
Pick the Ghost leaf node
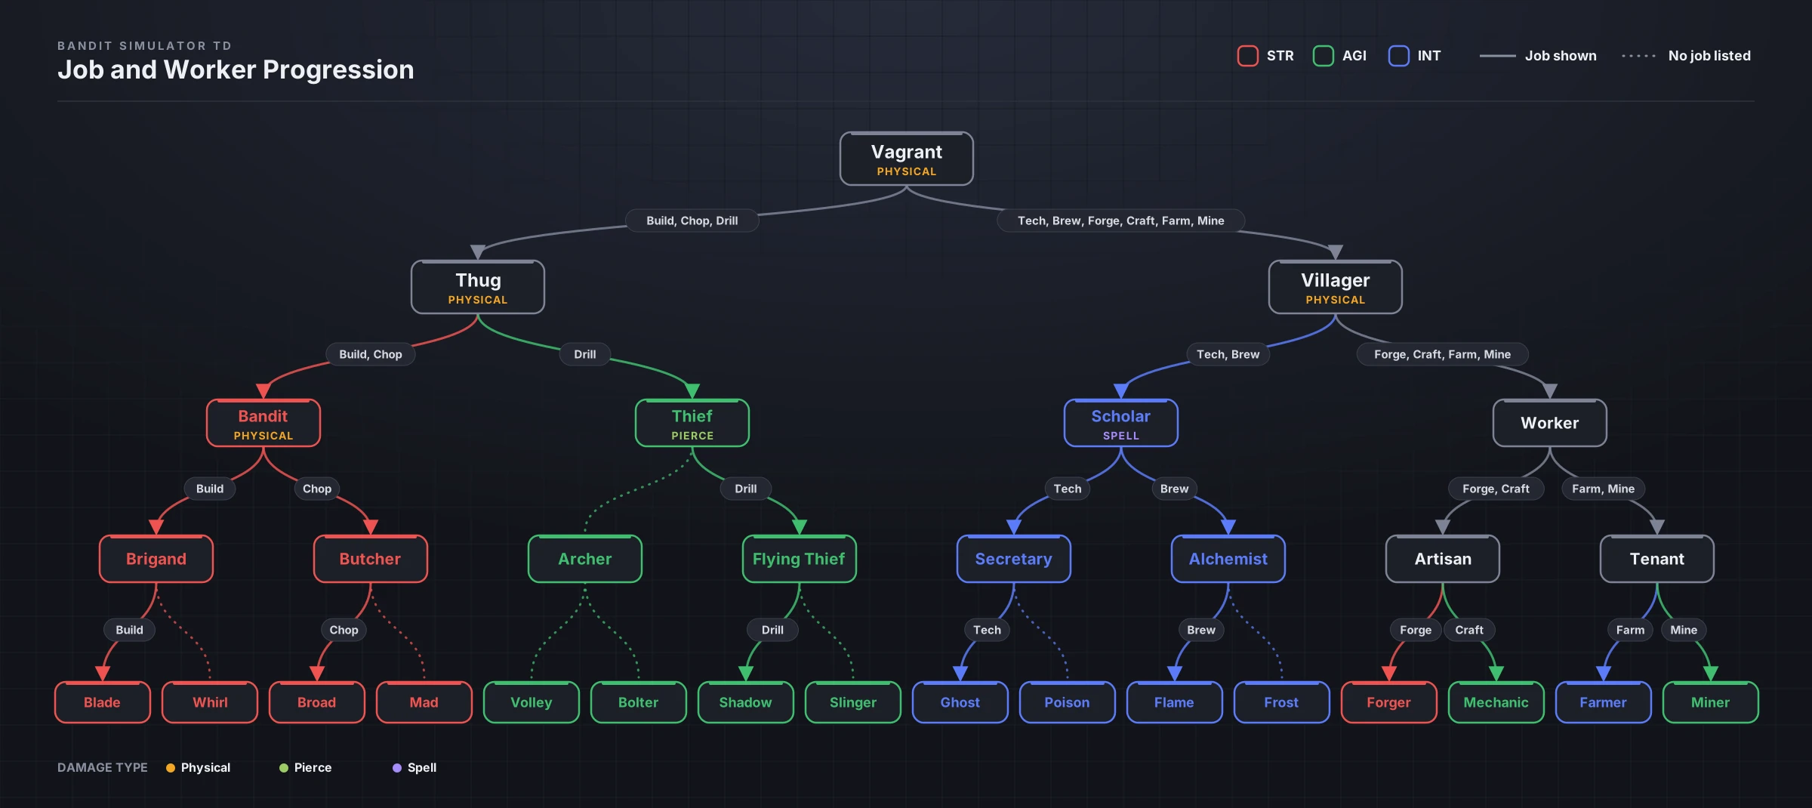point(960,702)
